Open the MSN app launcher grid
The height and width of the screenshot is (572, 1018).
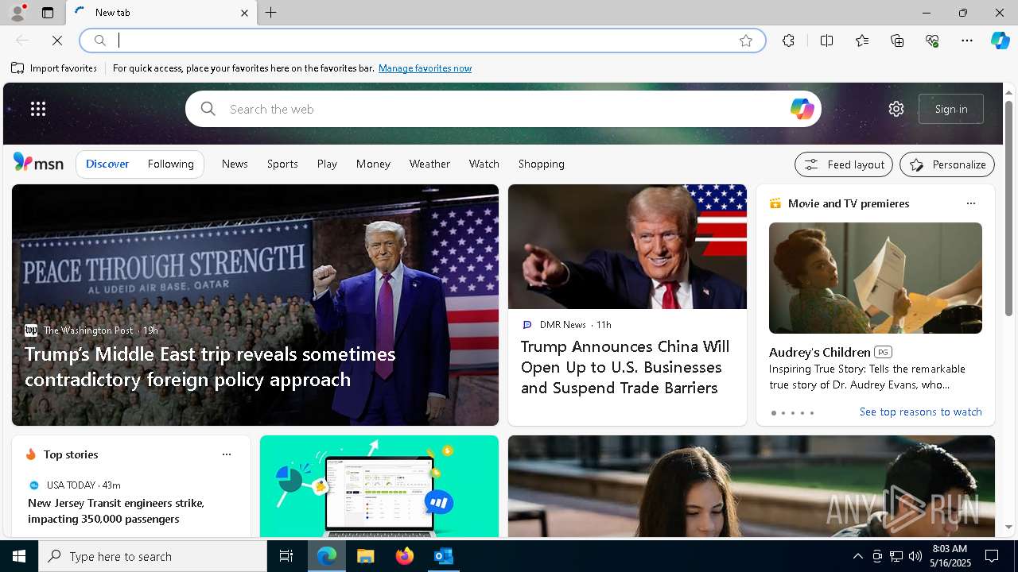pos(38,109)
